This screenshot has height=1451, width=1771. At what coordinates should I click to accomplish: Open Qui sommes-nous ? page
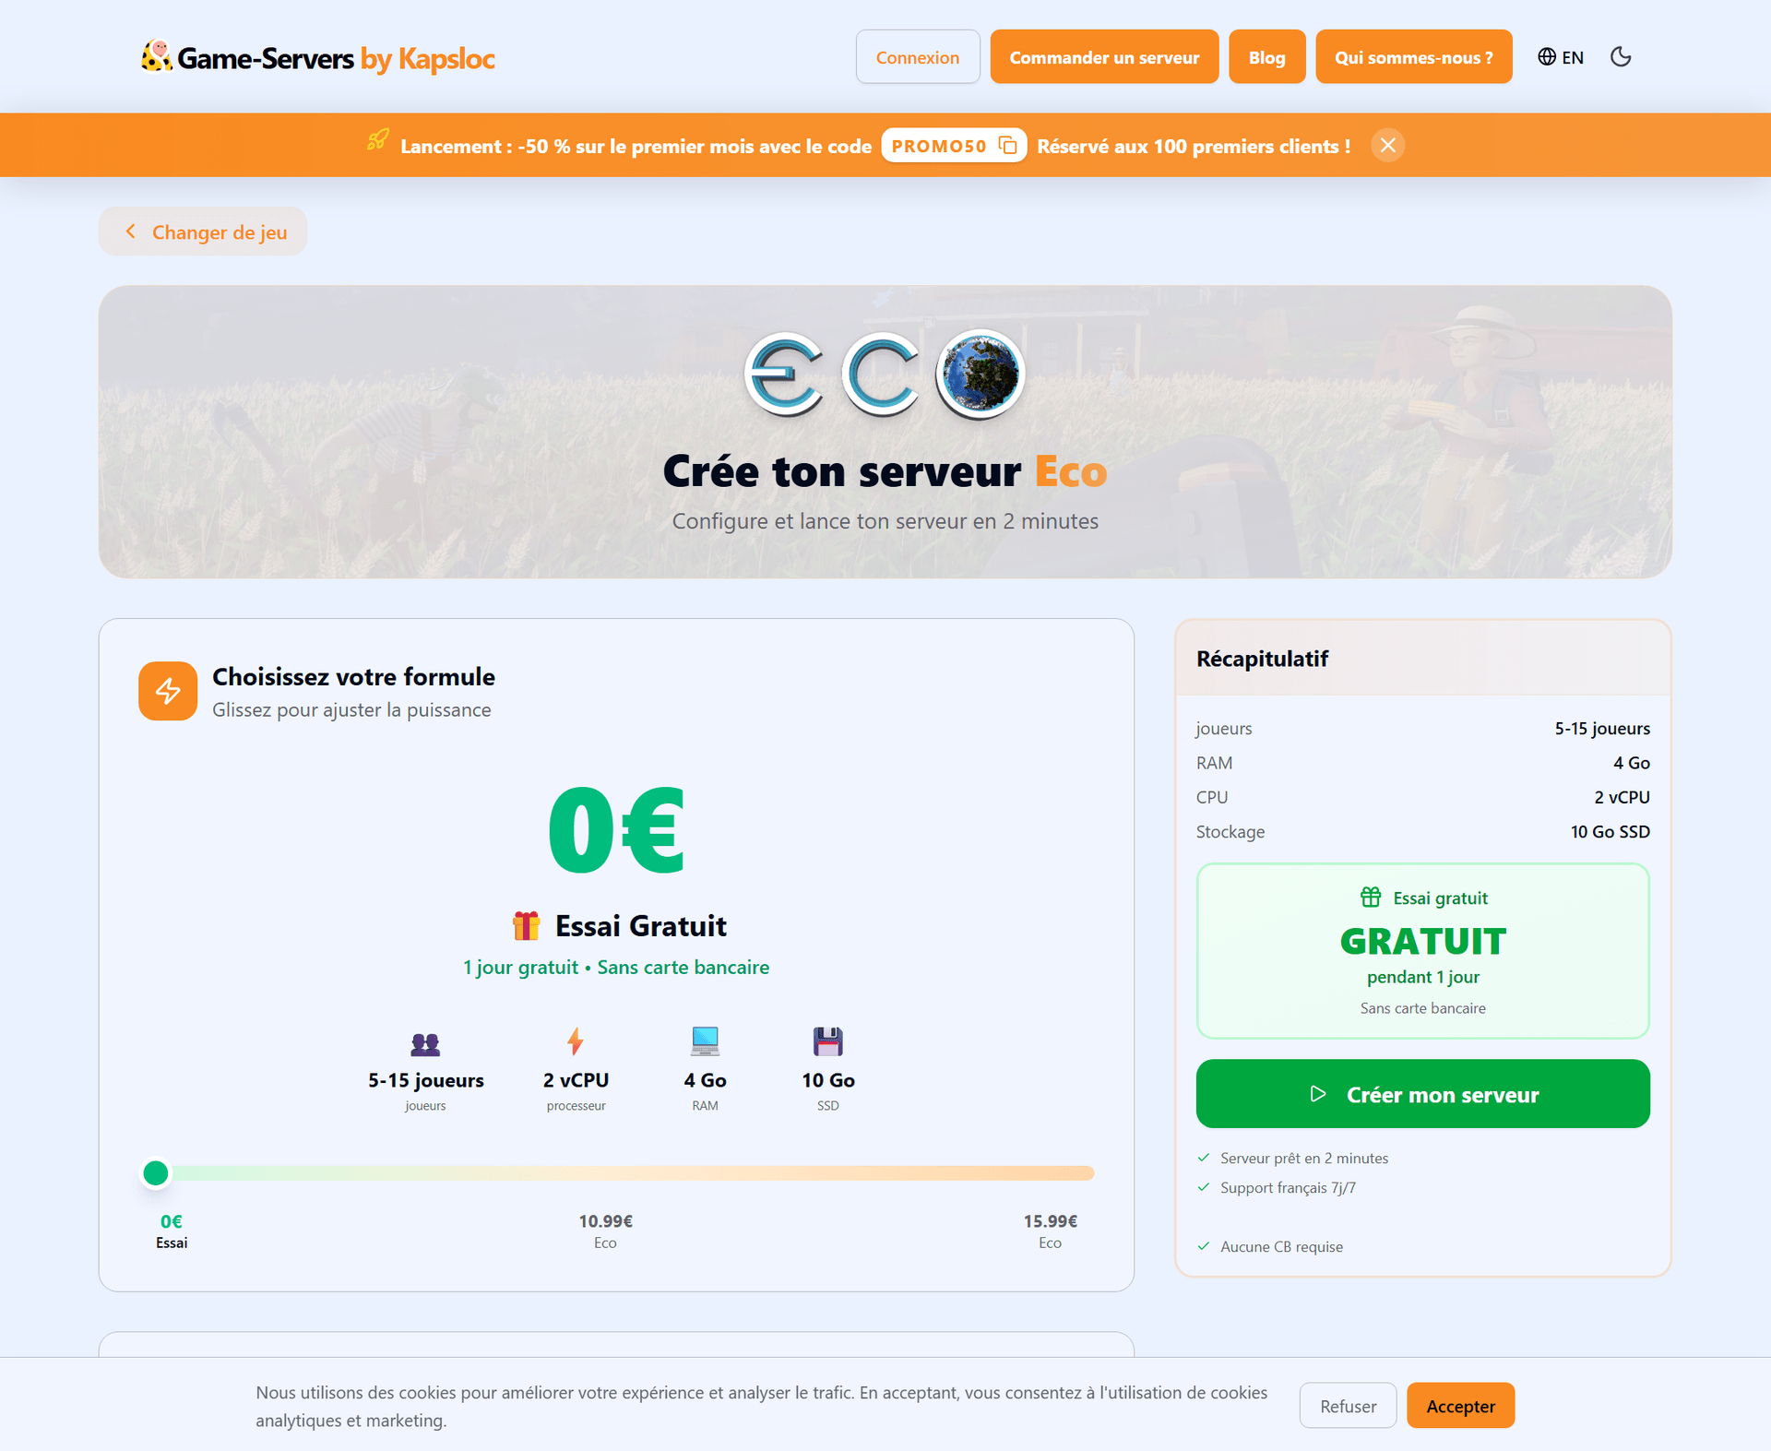1413,57
